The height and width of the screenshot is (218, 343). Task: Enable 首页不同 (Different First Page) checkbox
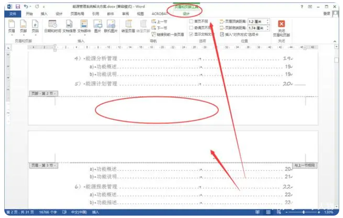coord(192,22)
